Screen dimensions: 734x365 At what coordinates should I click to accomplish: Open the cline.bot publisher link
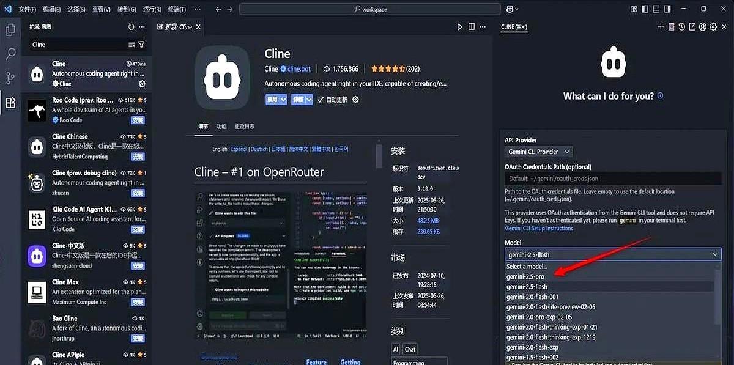click(x=299, y=69)
